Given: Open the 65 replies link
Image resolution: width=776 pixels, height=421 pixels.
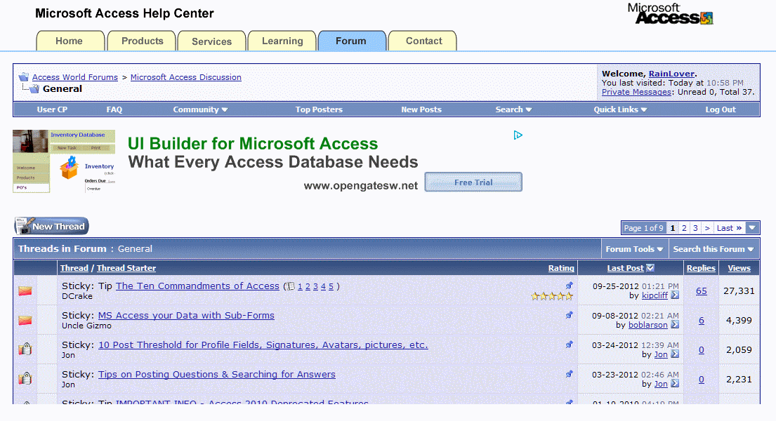Looking at the screenshot, I should pyautogui.click(x=702, y=291).
